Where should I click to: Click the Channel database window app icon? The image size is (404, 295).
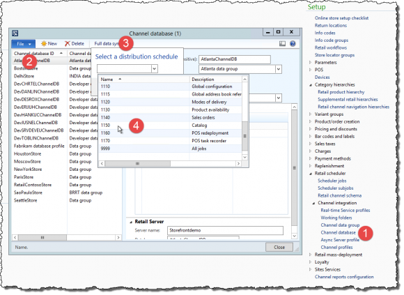tap(15, 33)
